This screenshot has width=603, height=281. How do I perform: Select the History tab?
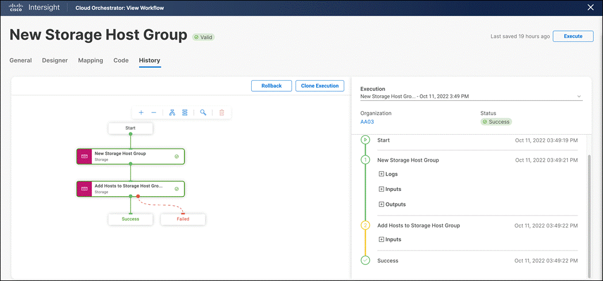[x=149, y=60]
